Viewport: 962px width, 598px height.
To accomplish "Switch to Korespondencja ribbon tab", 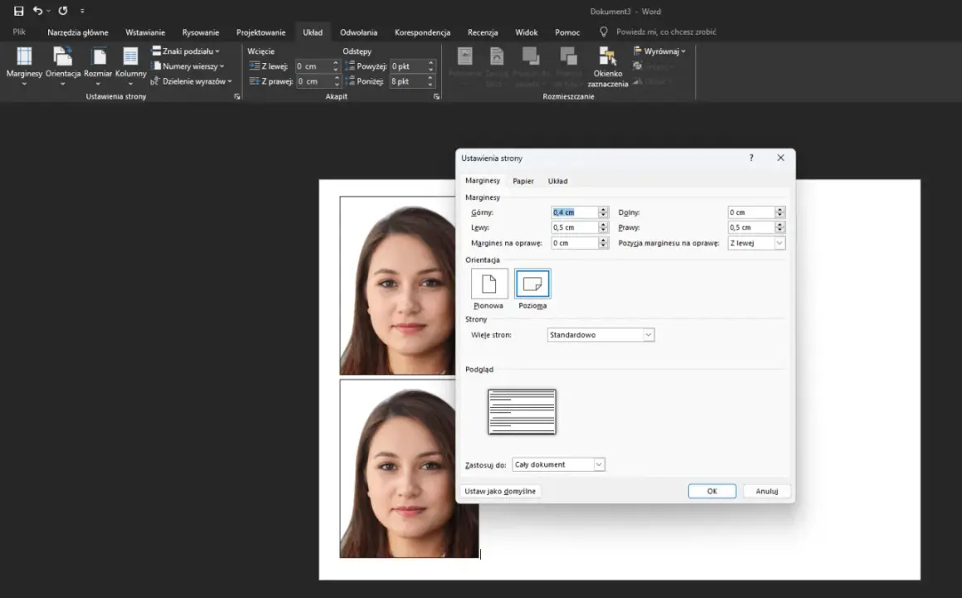I will (422, 32).
